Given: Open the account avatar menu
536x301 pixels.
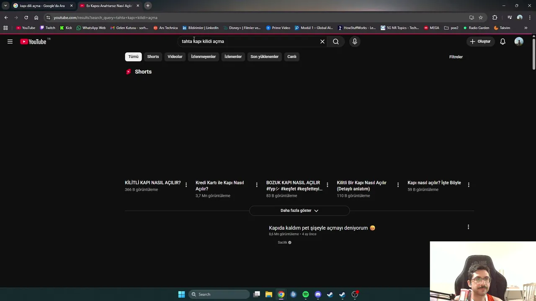Looking at the screenshot, I should pyautogui.click(x=519, y=41).
